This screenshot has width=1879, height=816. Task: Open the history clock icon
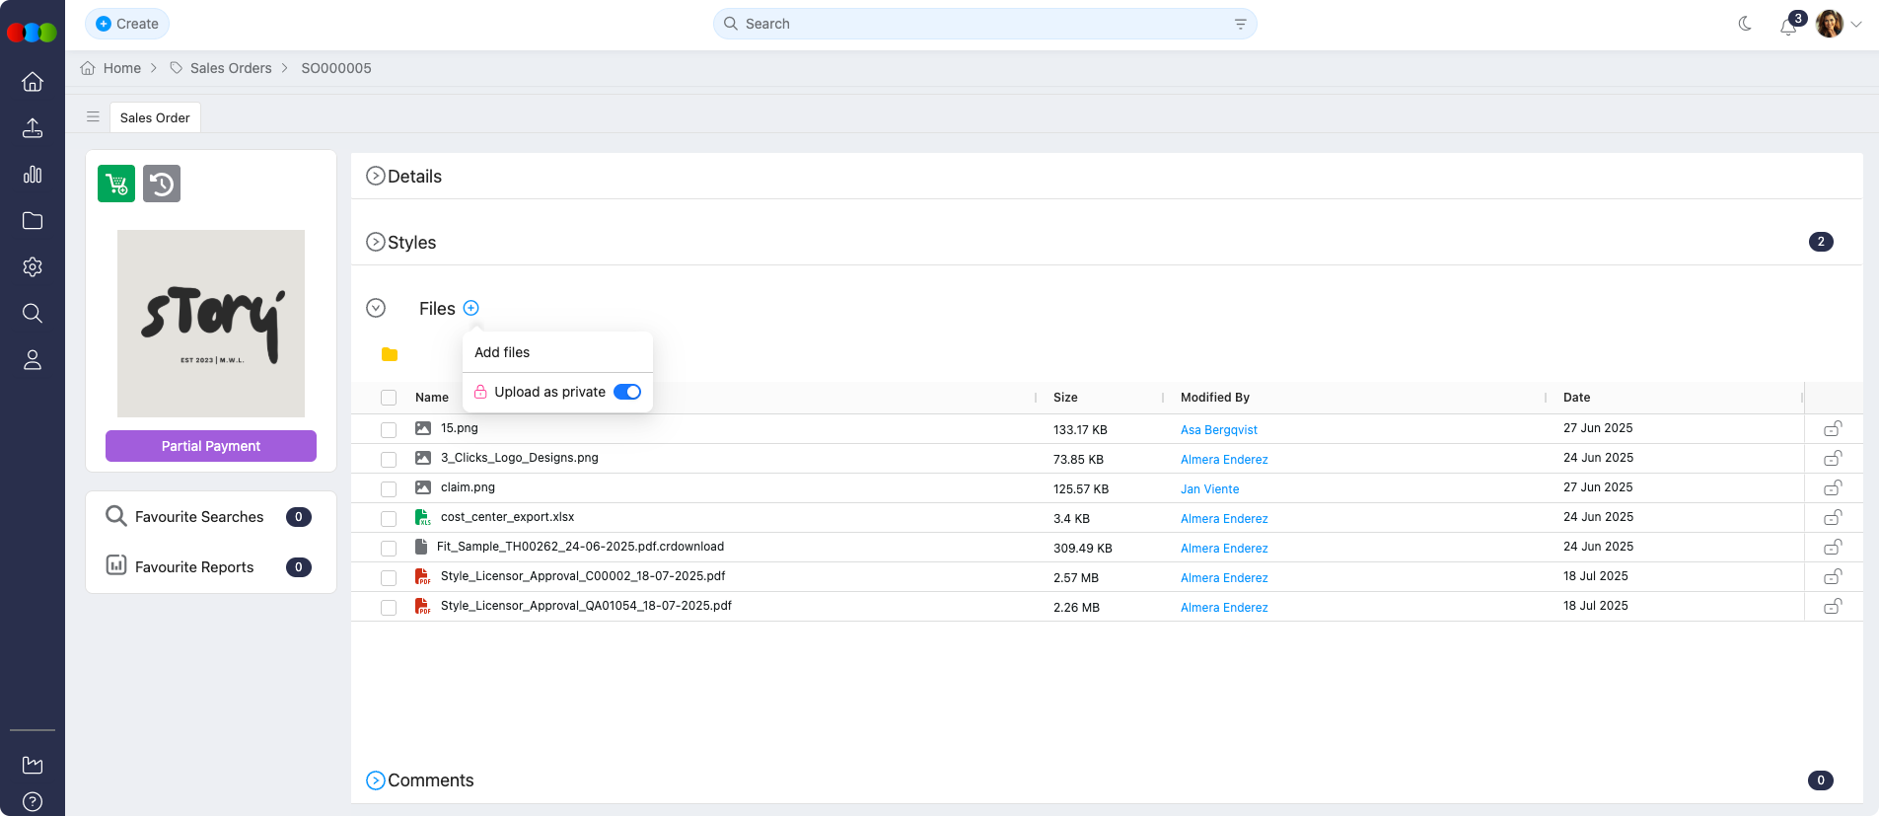click(x=162, y=184)
